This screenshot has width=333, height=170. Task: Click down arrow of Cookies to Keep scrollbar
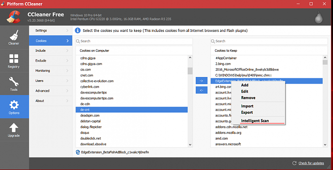[325, 144]
